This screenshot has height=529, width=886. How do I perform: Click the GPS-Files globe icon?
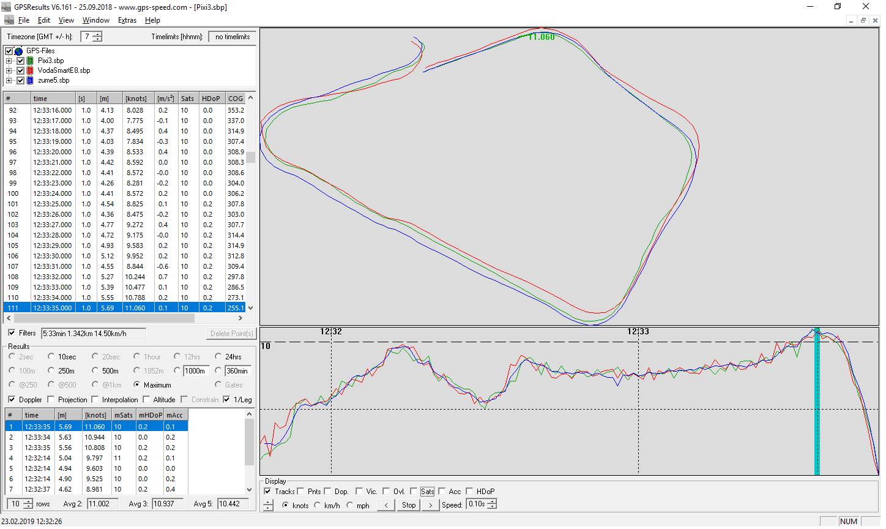coord(18,51)
